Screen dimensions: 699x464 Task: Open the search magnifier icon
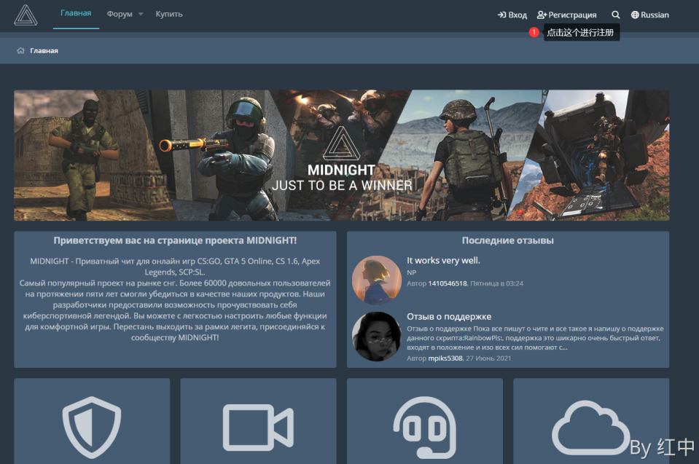[x=616, y=15]
